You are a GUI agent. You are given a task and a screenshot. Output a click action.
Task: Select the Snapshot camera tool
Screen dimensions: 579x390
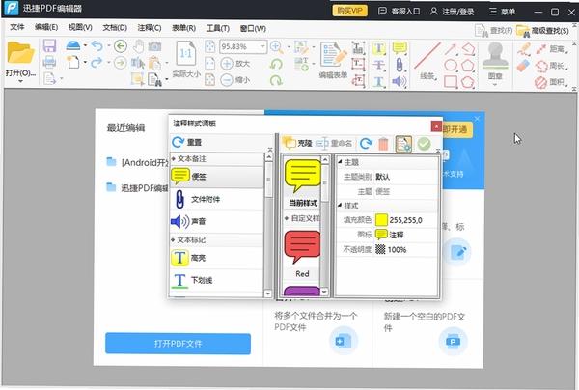coord(154,46)
